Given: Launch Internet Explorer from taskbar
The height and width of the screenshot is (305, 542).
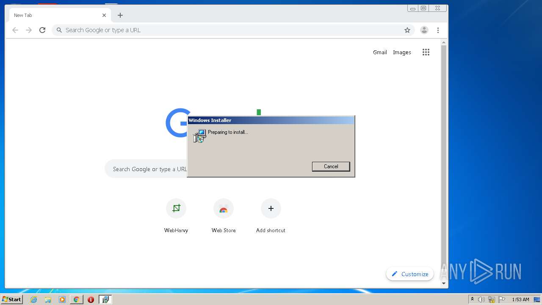Looking at the screenshot, I should [34, 299].
